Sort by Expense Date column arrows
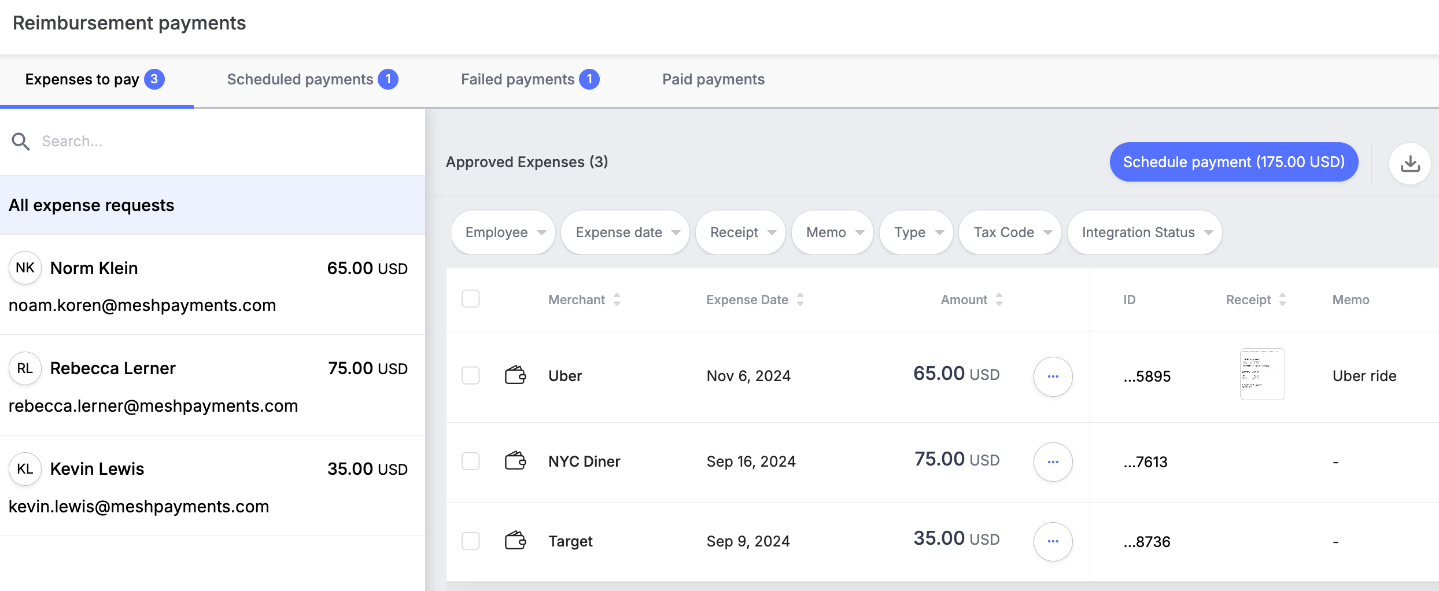Viewport: 1439px width, 591px height. point(800,300)
